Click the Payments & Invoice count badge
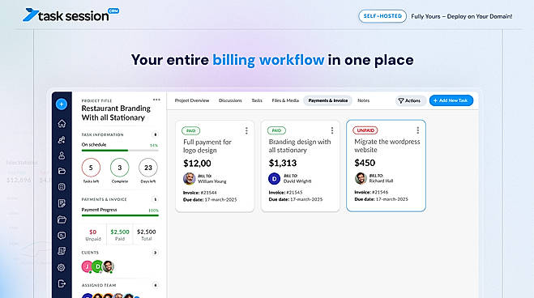Screen dimensions: 534x298 [x=156, y=199]
